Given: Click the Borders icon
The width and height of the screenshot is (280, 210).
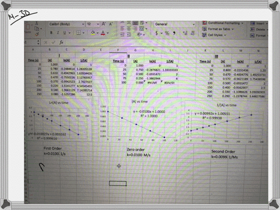Looking at the screenshot, I should tap(78, 33).
